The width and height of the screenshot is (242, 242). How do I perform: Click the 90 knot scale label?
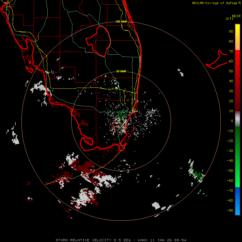pos(231,31)
